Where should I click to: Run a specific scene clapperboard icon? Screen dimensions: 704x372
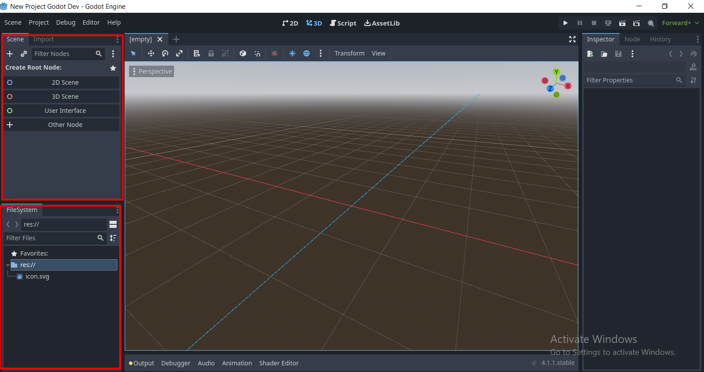[x=636, y=23]
